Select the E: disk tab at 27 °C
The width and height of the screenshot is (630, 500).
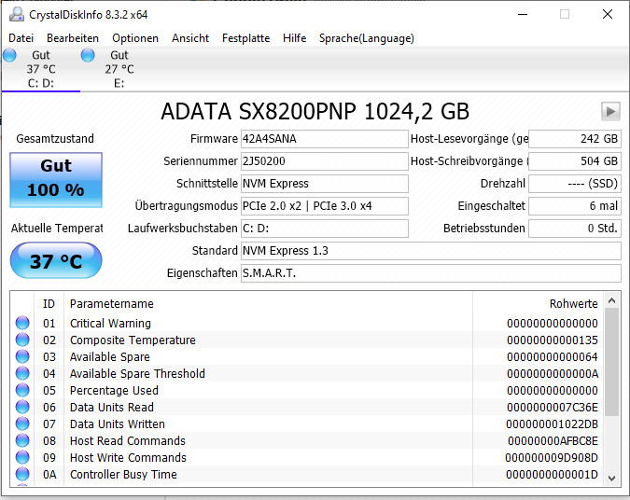tap(119, 69)
